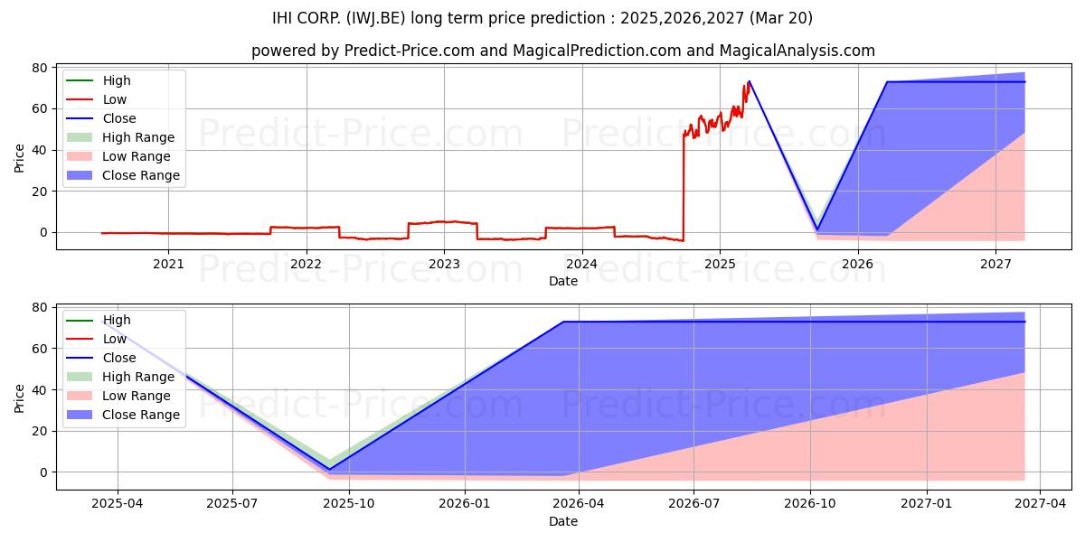The height and width of the screenshot is (542, 1085).
Task: Click the 2023 tick label on top chart
Action: [444, 264]
